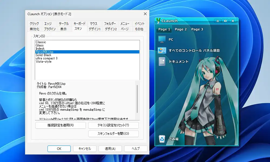Select the Indesk skin

coord(87,49)
